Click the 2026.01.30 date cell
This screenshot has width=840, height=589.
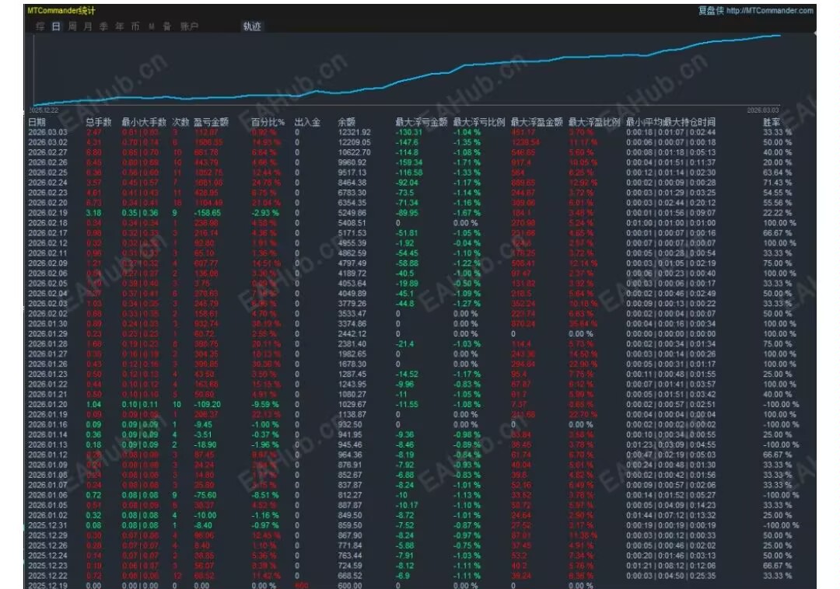[x=47, y=324]
